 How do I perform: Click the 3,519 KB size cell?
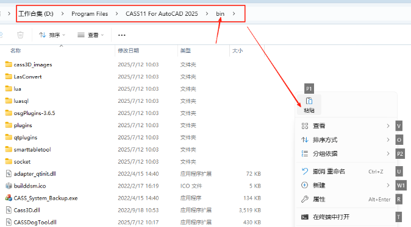point(250,210)
